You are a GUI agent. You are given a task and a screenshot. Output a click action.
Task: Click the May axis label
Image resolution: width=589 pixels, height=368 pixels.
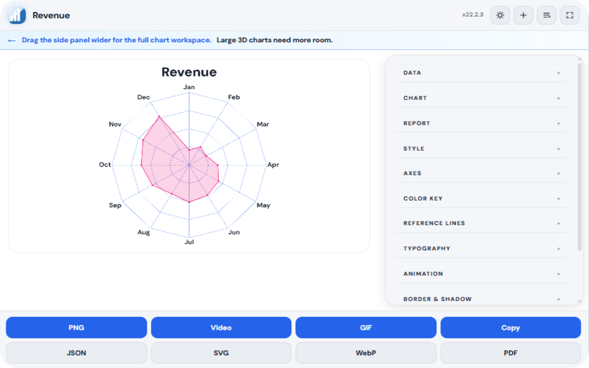pyautogui.click(x=263, y=205)
